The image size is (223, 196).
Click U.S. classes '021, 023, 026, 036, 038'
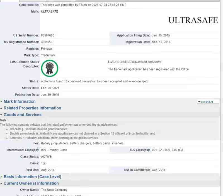point(168,150)
